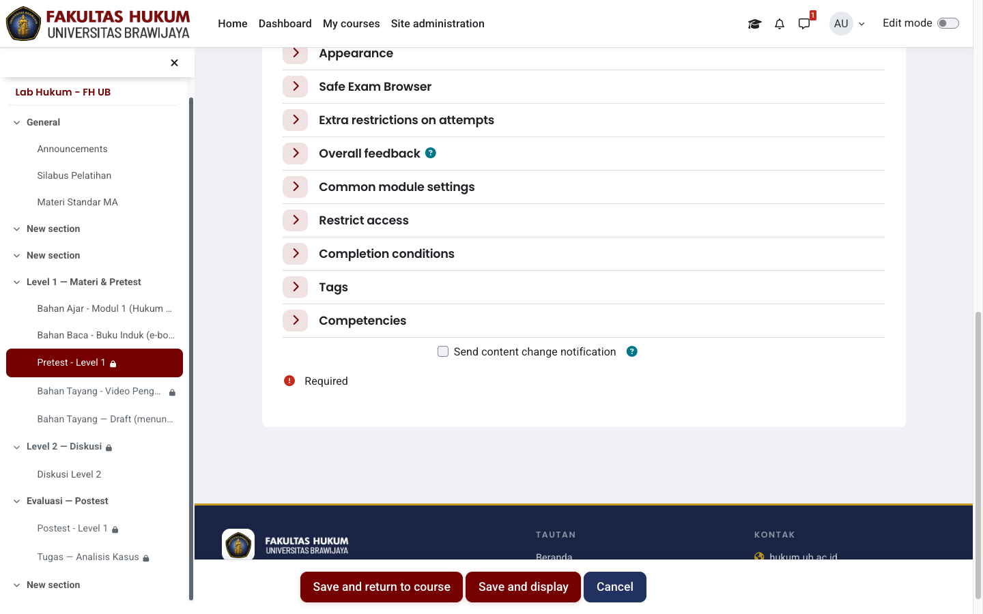Open Bahan Tayang — Draft item
The width and height of the screenshot is (983, 614).
pos(105,419)
